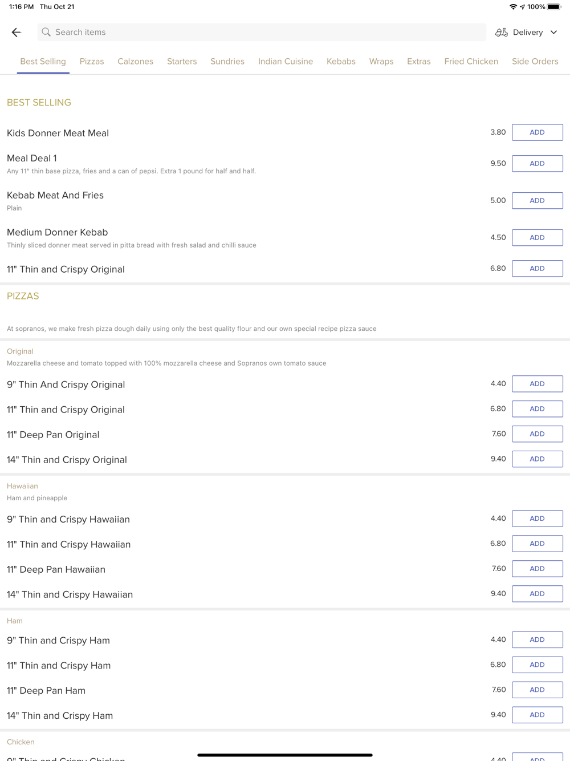The width and height of the screenshot is (570, 761).
Task: Focus the Search items field
Action: [x=262, y=33]
